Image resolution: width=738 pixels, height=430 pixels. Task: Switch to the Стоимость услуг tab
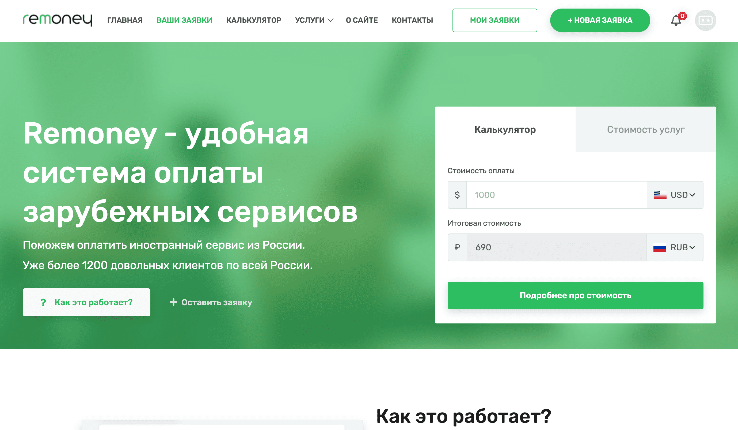click(646, 129)
